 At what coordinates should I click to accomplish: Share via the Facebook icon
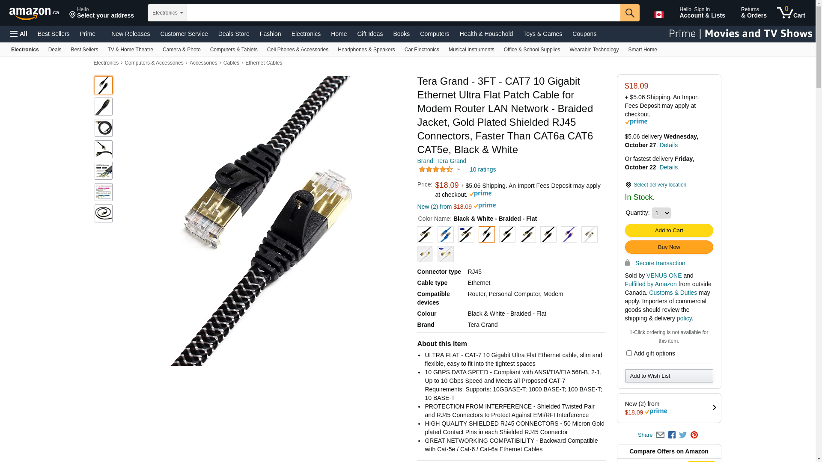(672, 435)
